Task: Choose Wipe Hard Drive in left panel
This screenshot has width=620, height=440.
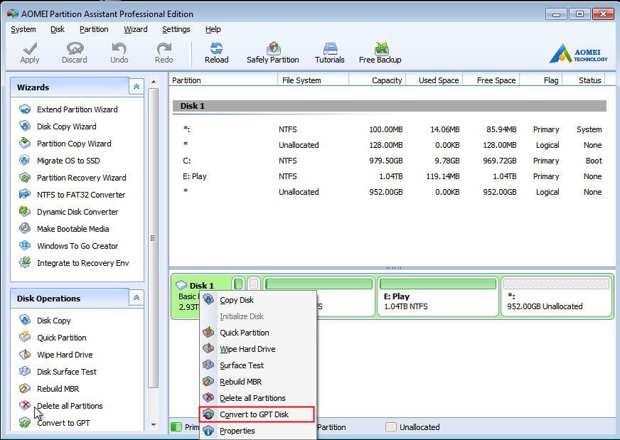Action: [55, 355]
